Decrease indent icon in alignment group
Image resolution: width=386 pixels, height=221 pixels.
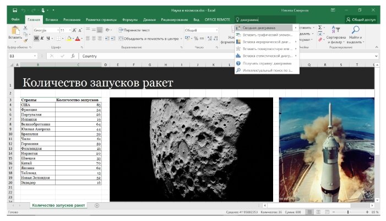107,39
